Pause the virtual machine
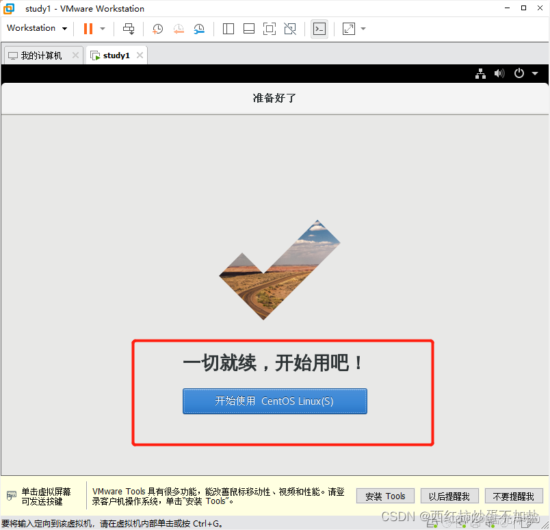 (x=88, y=29)
